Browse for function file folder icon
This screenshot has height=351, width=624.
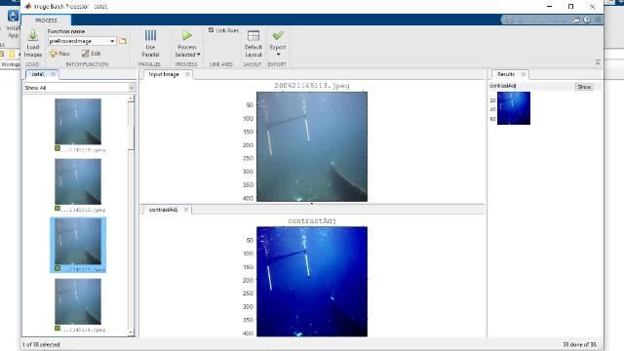(123, 41)
